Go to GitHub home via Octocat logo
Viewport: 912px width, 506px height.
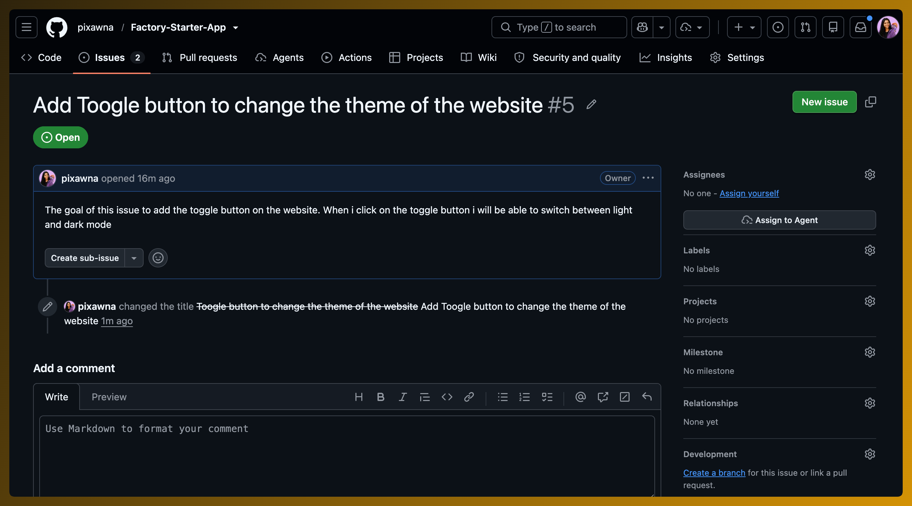(56, 27)
